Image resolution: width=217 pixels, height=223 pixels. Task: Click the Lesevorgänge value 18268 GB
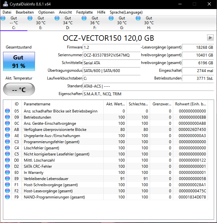[x=198, y=48]
